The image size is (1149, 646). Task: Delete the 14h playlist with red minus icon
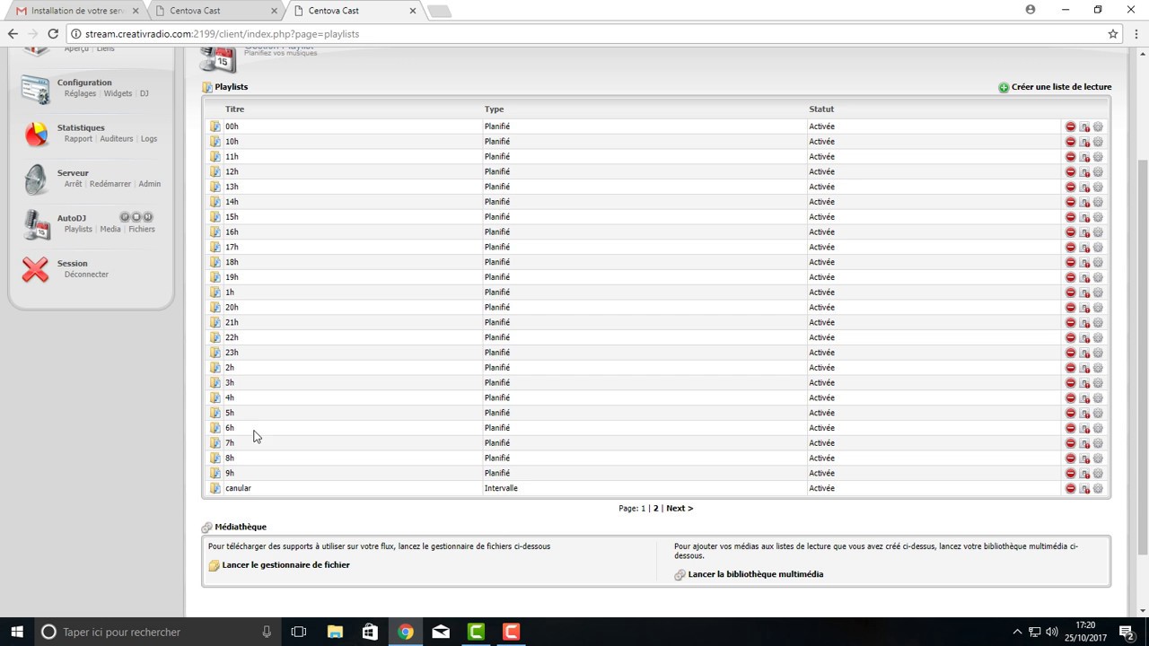[1070, 202]
